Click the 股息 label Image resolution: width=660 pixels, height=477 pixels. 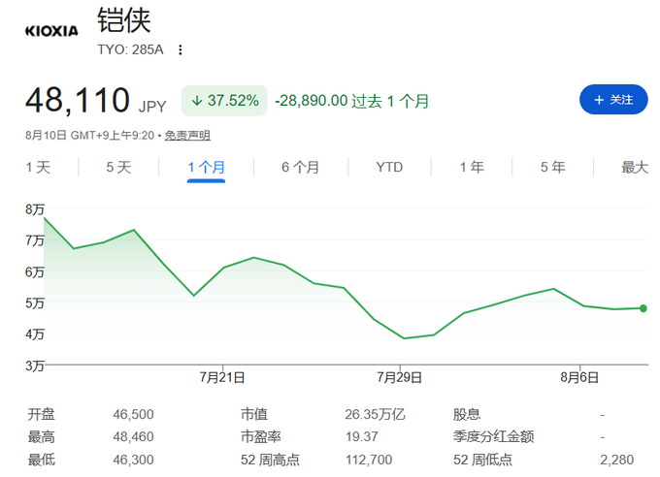[467, 414]
